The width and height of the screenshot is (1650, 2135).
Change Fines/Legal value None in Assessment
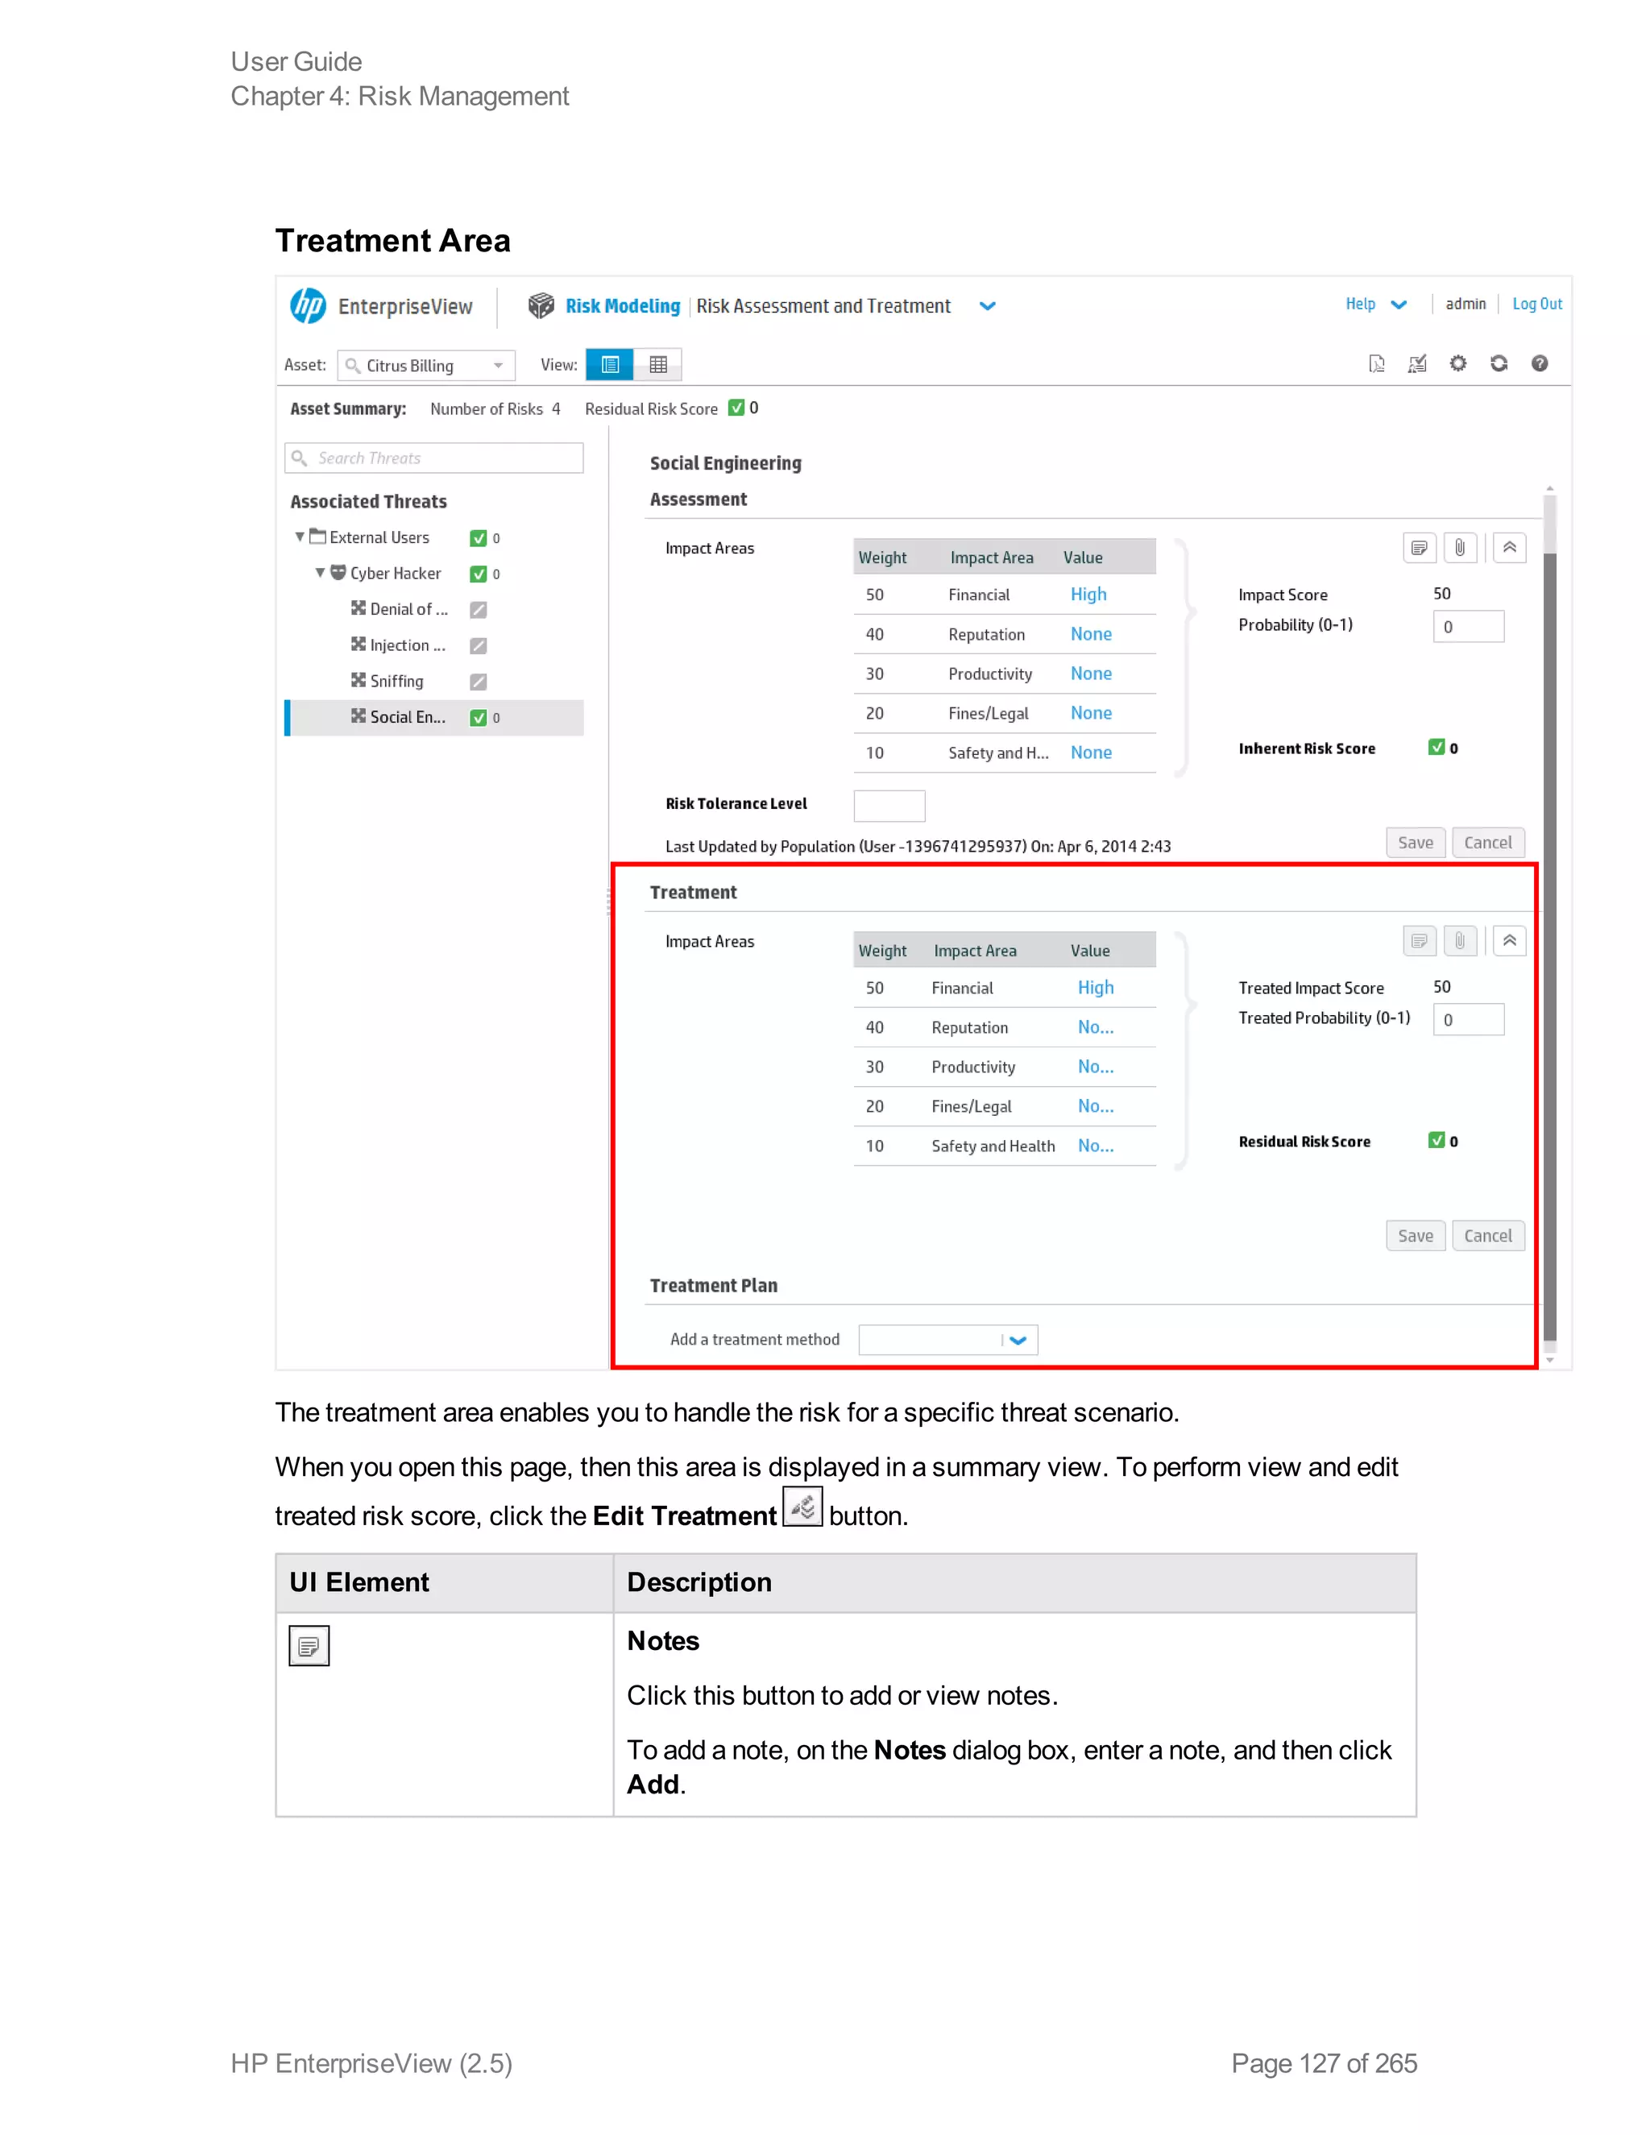pos(1091,713)
